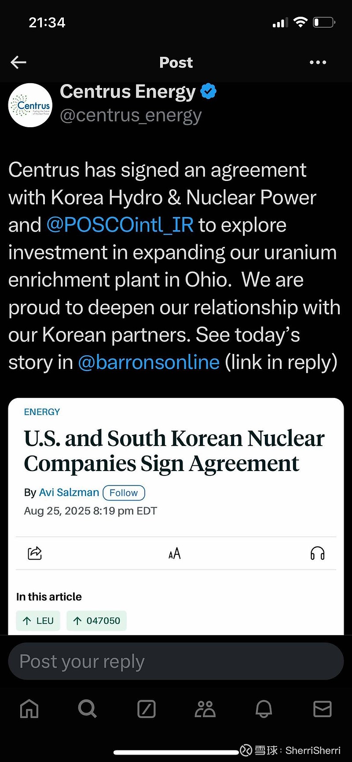Open the @barronsonline mention
The image size is (352, 762).
tap(149, 362)
